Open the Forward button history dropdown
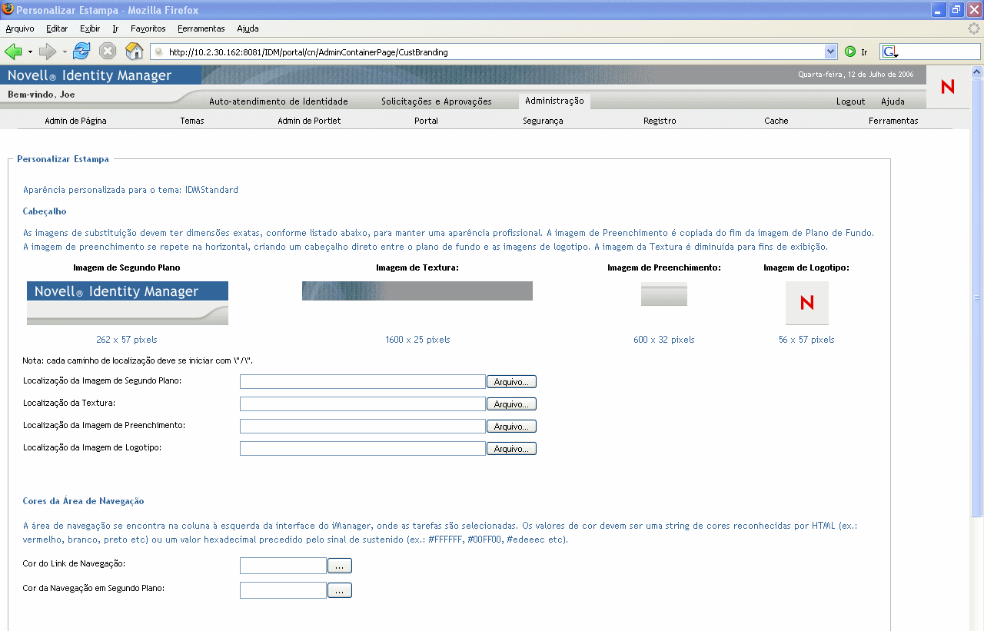Screen dimensions: 984x631 coord(65,52)
